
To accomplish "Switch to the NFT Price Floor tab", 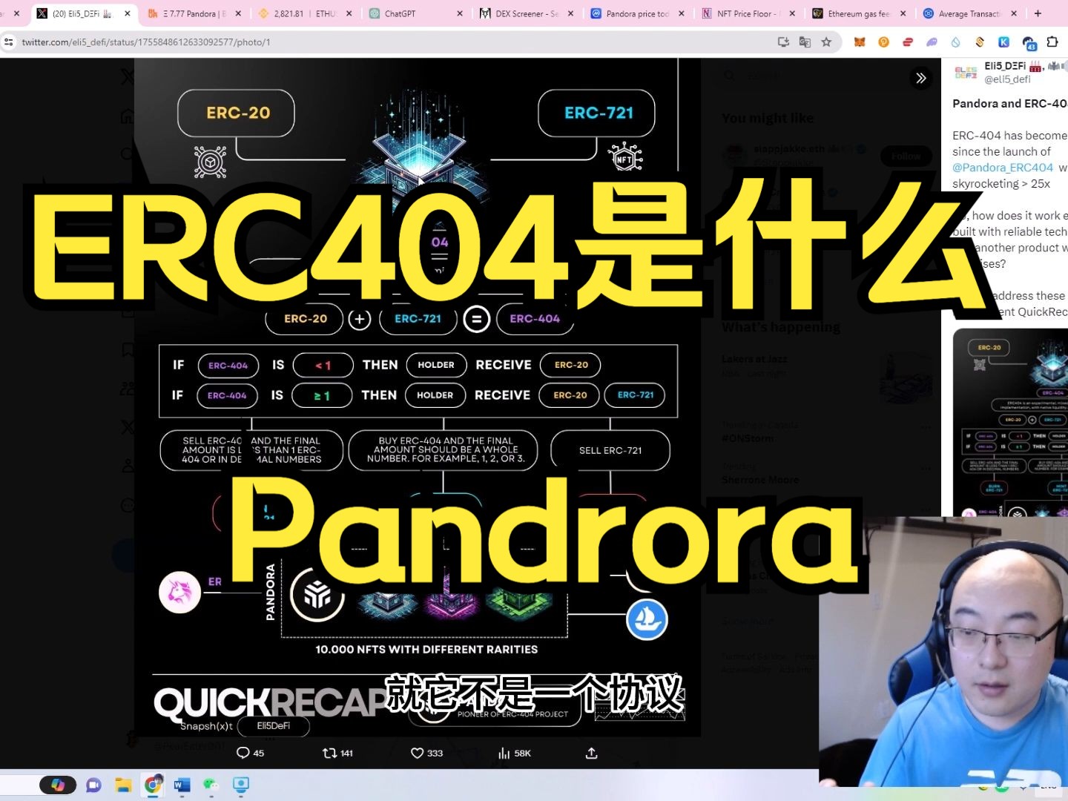I will coord(748,13).
